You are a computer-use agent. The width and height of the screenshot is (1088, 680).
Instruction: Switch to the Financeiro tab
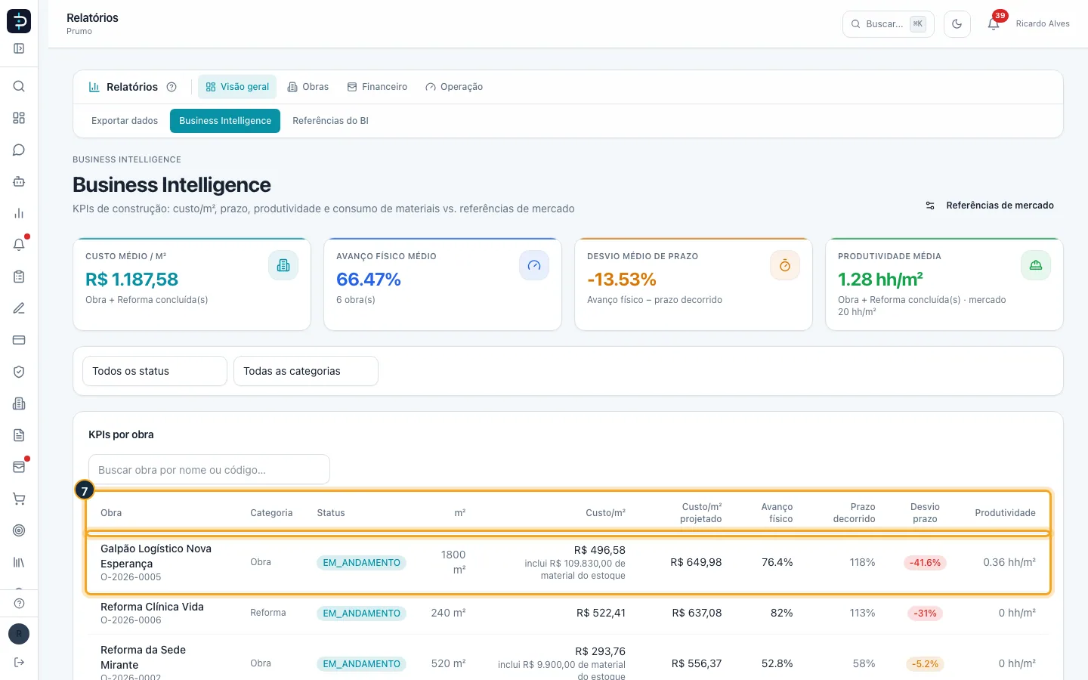tap(377, 87)
